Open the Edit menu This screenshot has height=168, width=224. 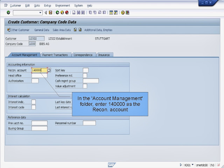pos(27,6)
